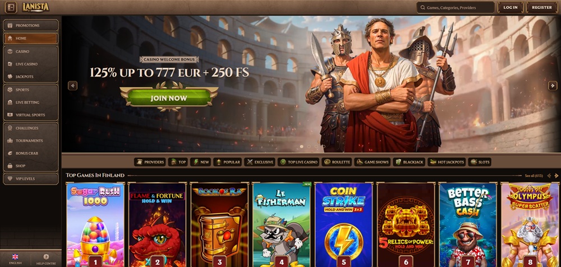
Task: Select the second banner pagination dot
Action: point(309,146)
